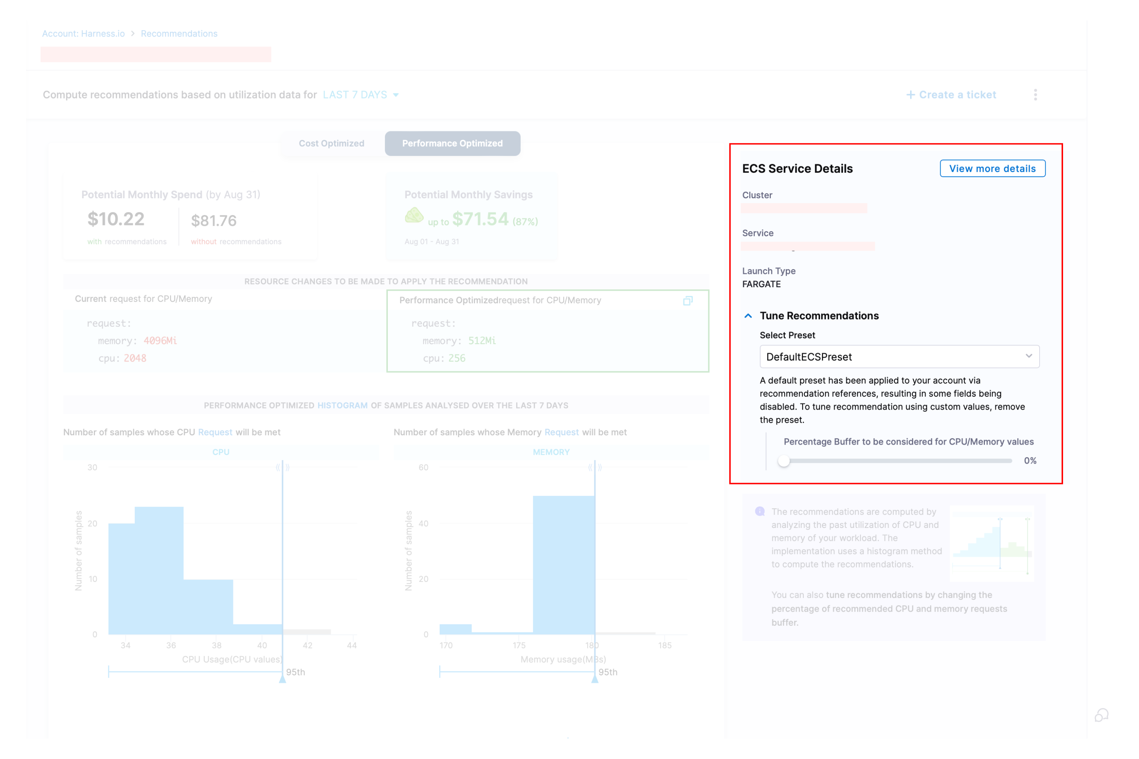Select the Performance Optimized tab
This screenshot has width=1139, height=759.
(452, 144)
